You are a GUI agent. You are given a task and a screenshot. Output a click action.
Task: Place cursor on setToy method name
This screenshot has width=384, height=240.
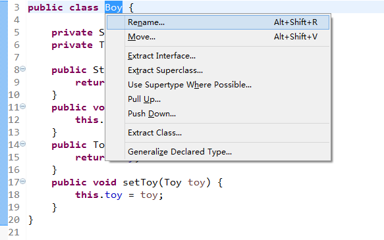click(140, 183)
